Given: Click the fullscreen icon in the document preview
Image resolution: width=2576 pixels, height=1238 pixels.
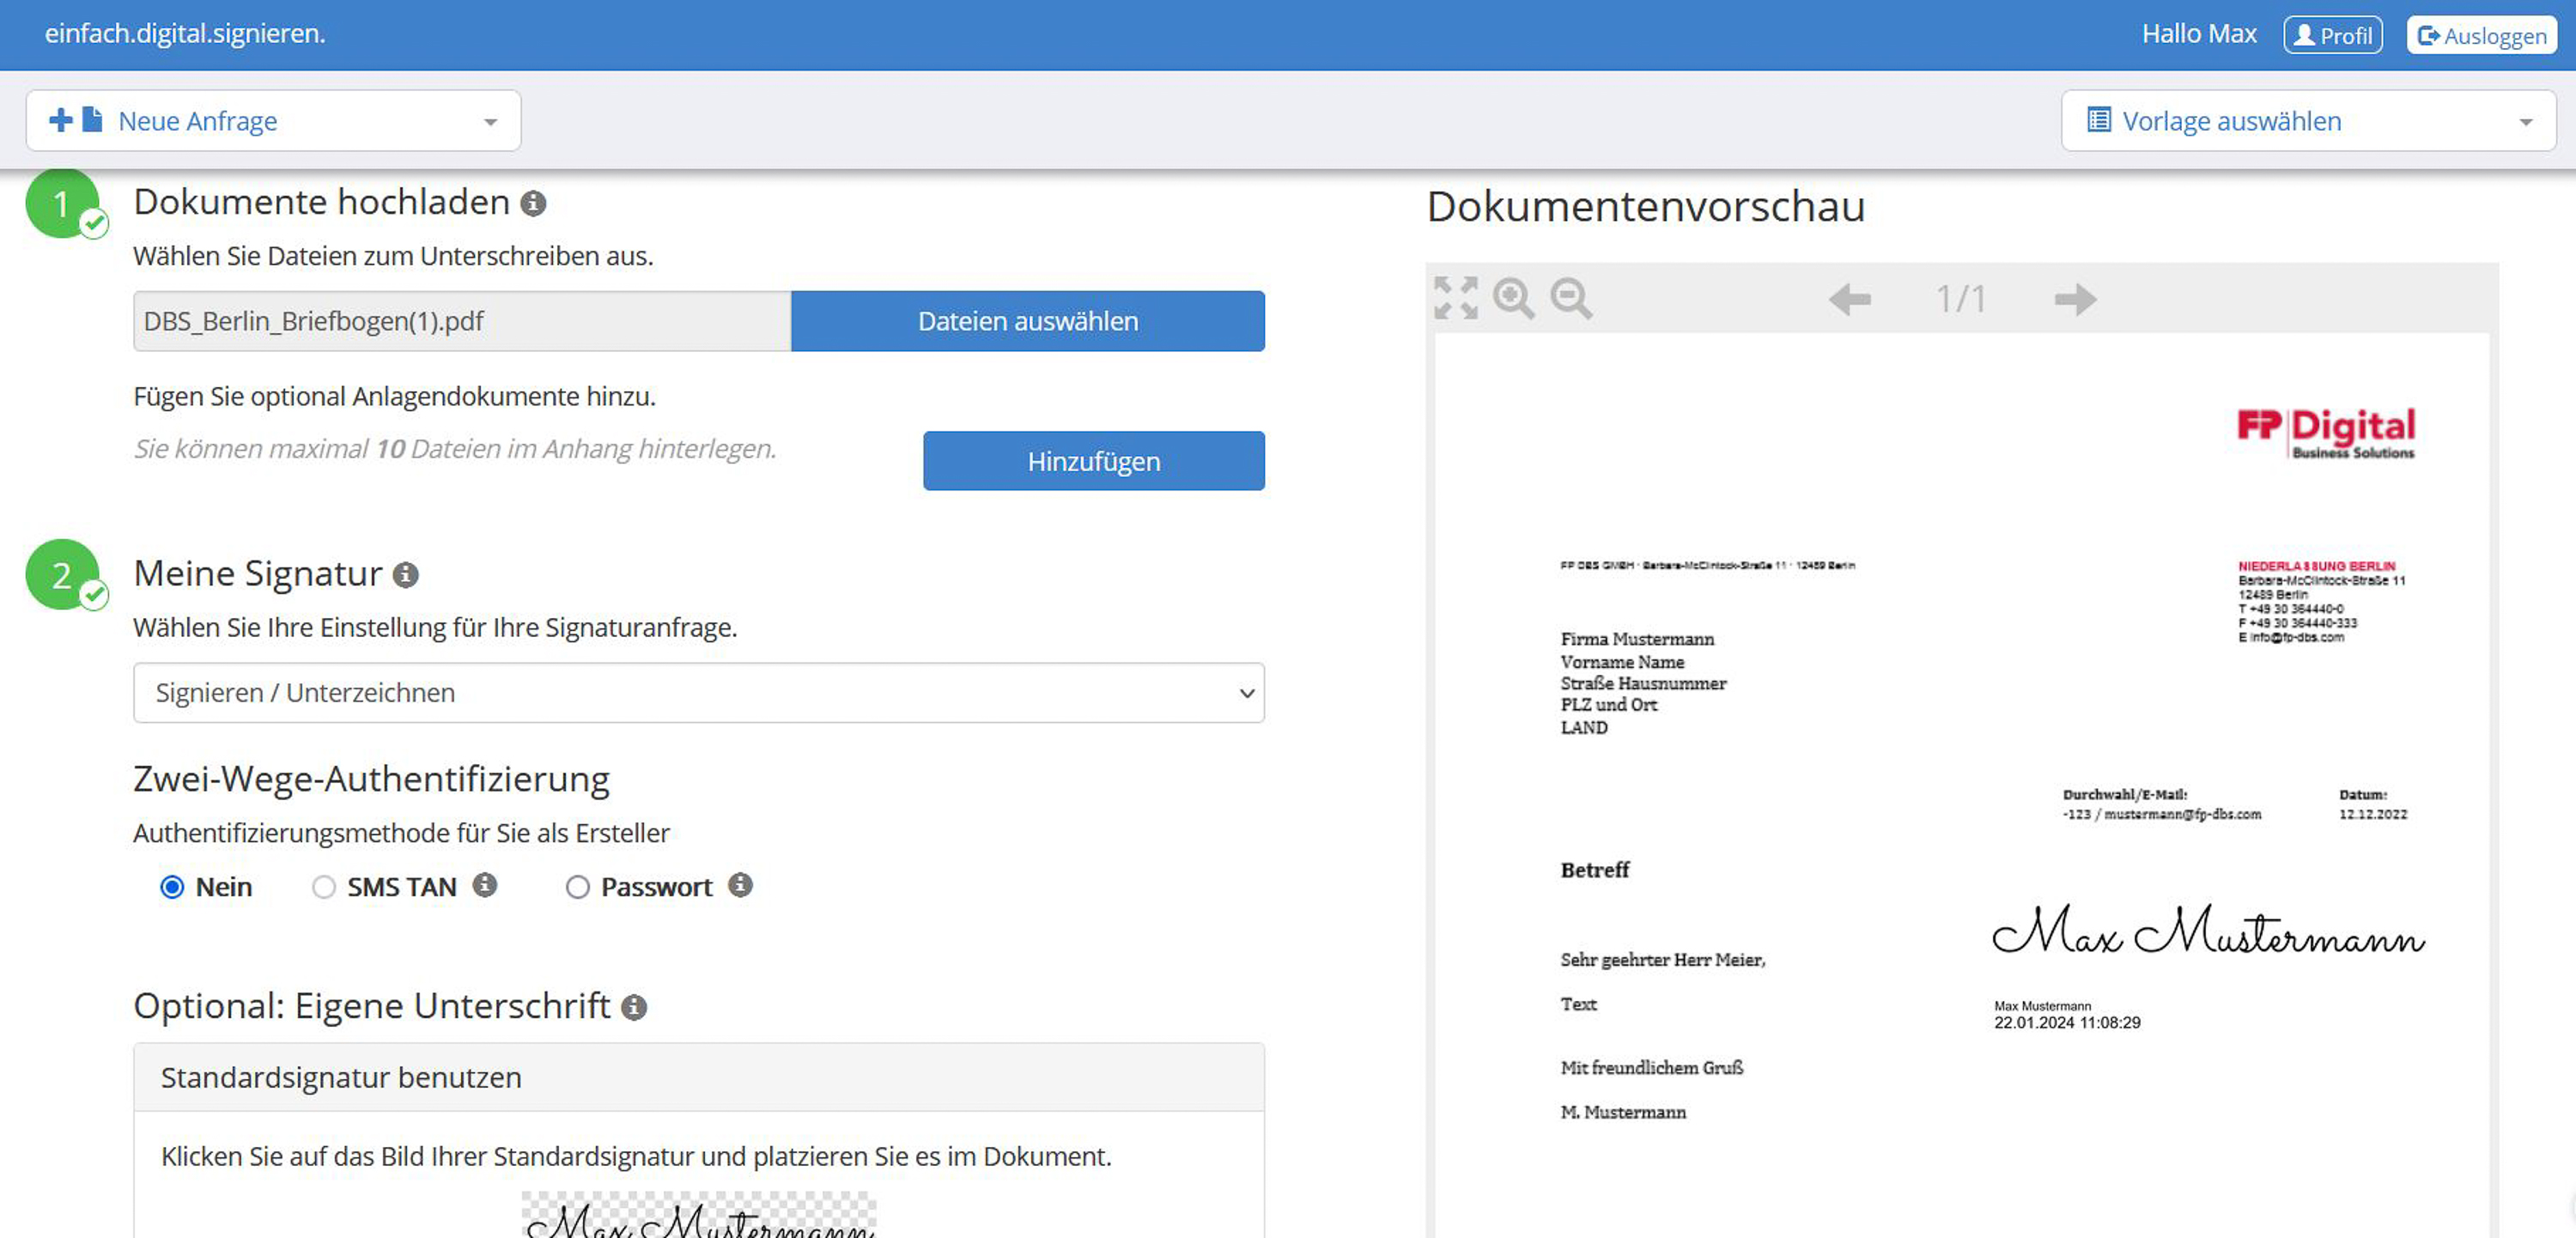Looking at the screenshot, I should pos(1457,297).
